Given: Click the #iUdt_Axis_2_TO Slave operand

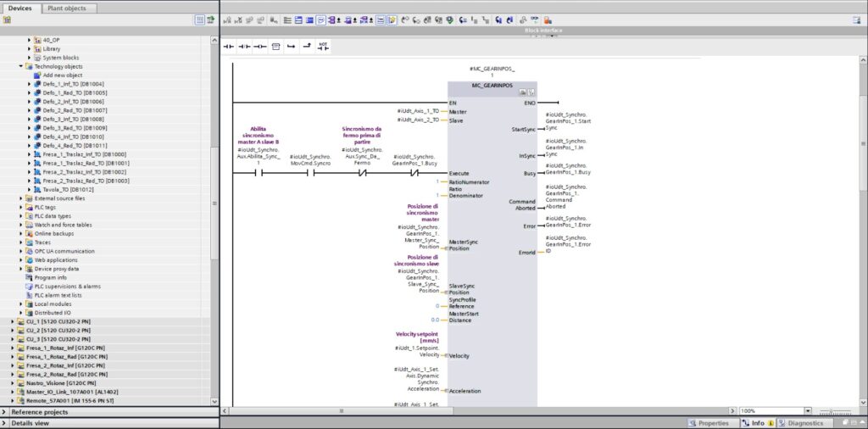Looking at the screenshot, I should click(418, 120).
